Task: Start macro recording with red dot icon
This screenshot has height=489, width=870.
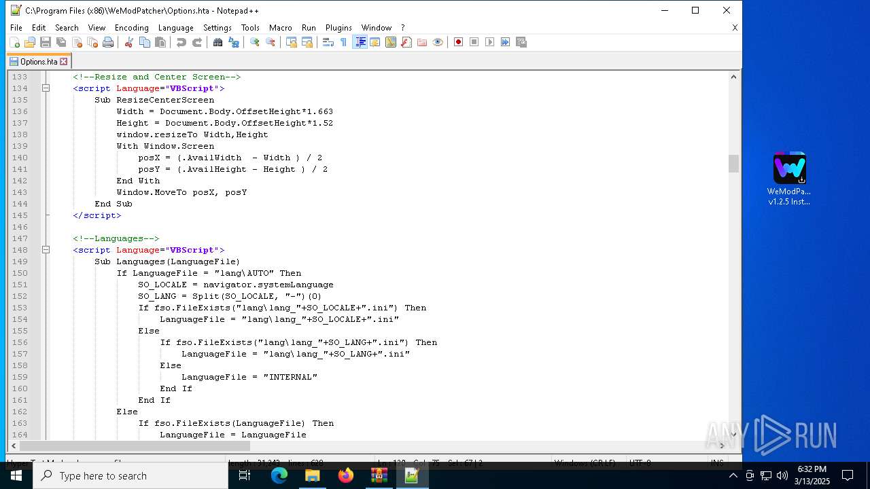Action: (x=458, y=42)
